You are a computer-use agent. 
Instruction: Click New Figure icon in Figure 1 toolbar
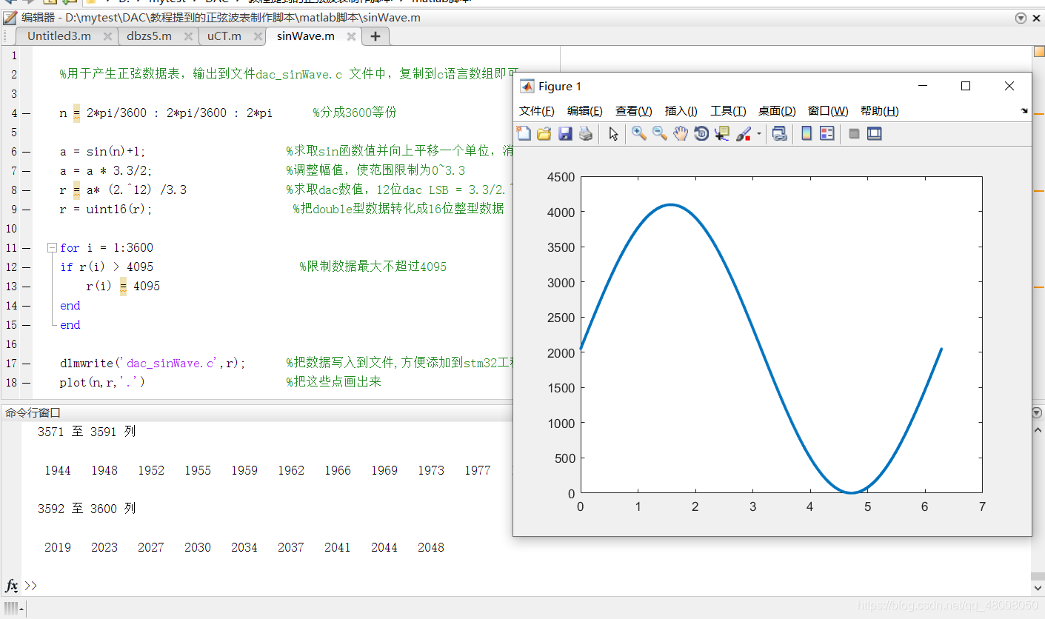pyautogui.click(x=524, y=133)
